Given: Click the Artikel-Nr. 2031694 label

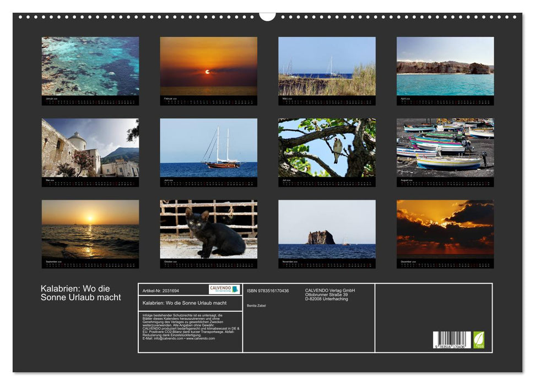Looking at the screenshot, I should coord(161,290).
